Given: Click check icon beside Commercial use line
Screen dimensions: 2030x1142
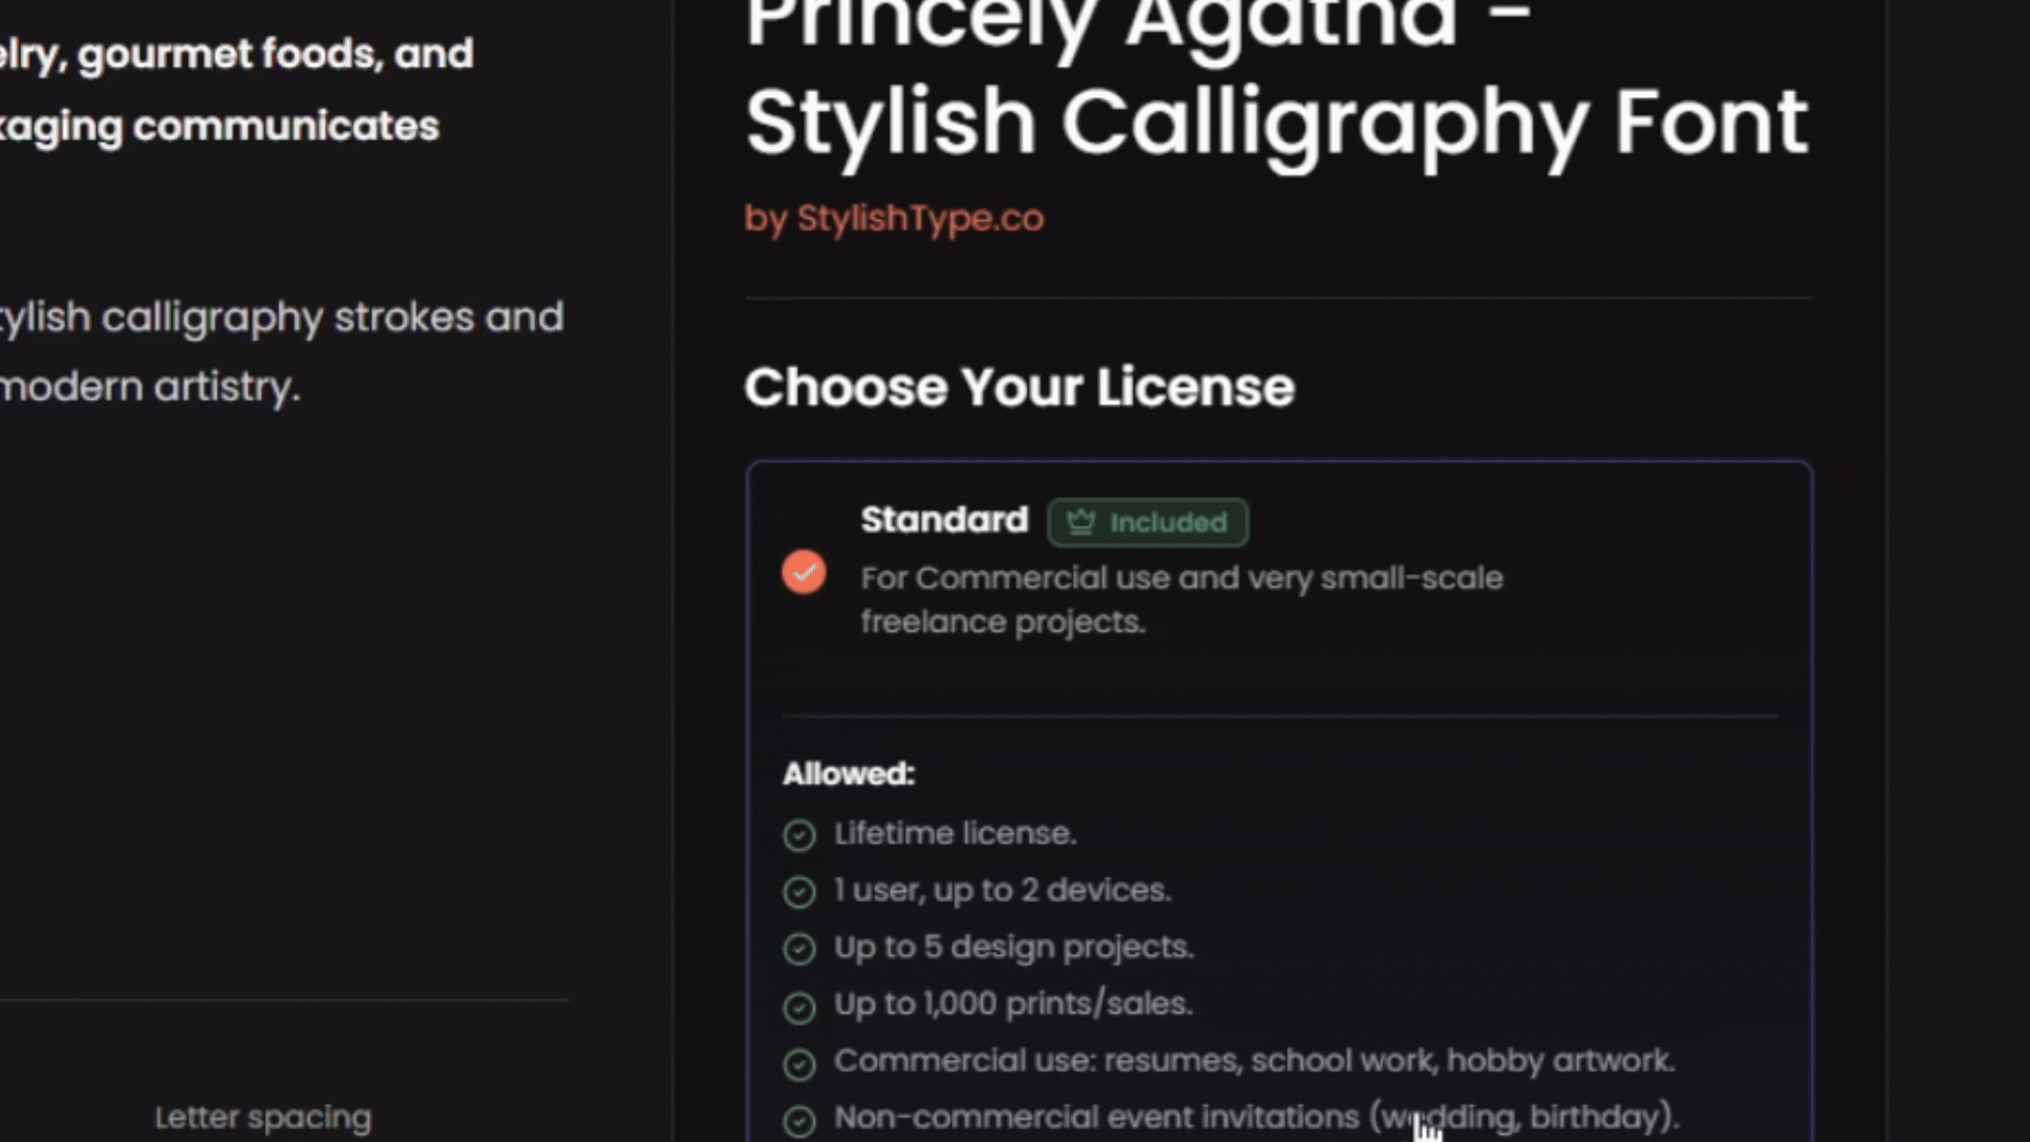Looking at the screenshot, I should pos(798,1064).
